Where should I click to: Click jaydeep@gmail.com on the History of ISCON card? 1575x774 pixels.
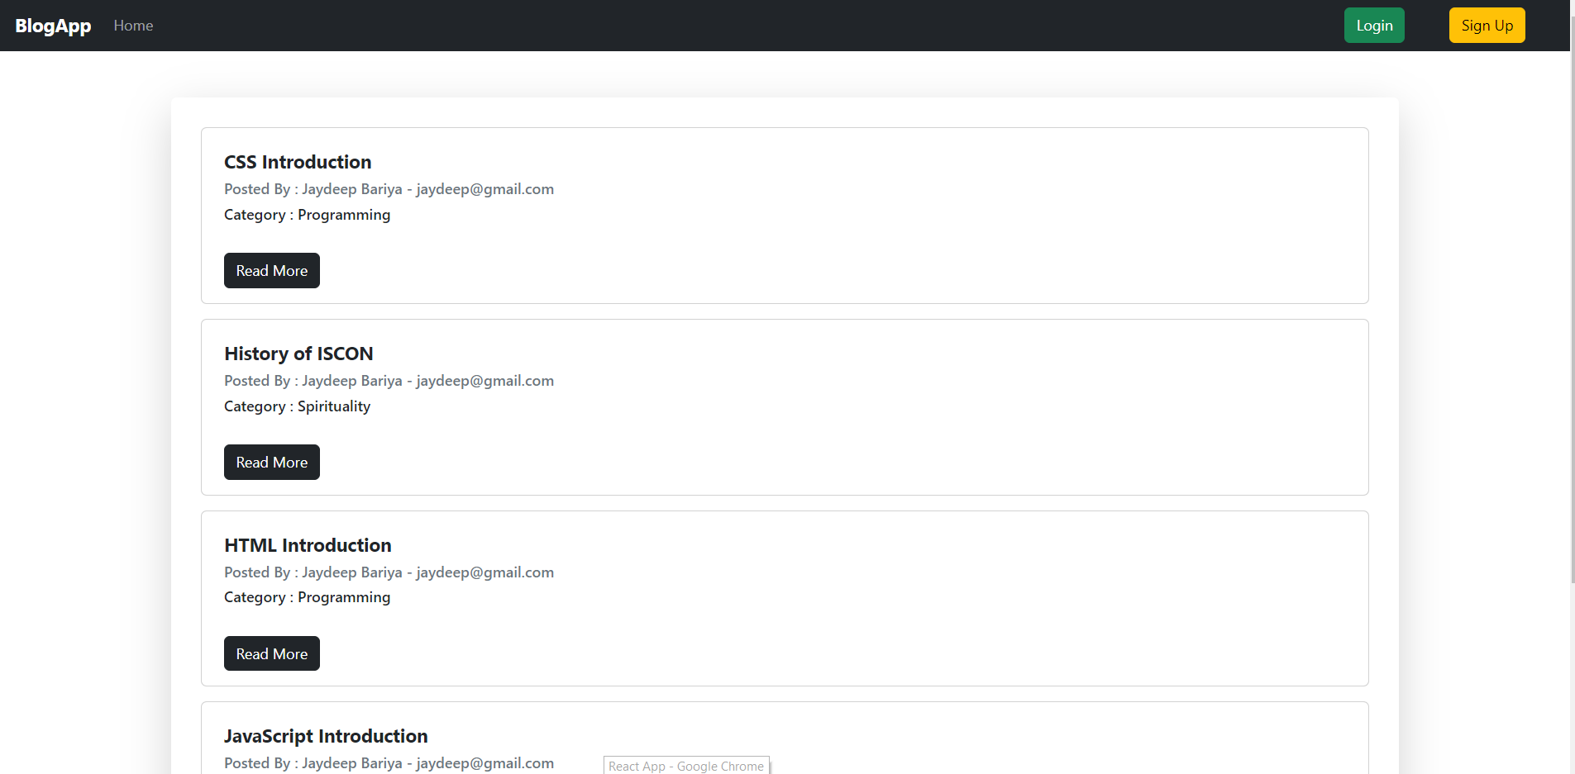coord(484,381)
